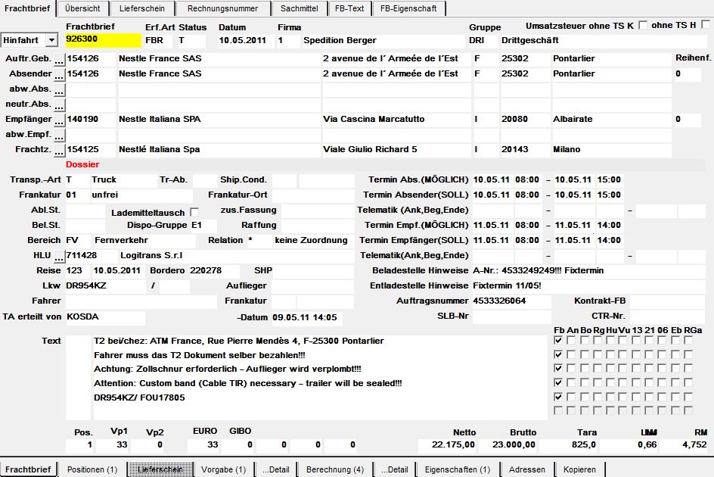
Task: Open Berechnung (4) at the bottom
Action: click(335, 469)
